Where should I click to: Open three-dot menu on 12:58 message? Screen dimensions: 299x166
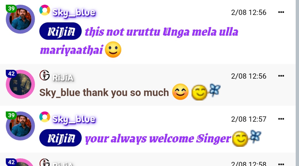coord(281,164)
